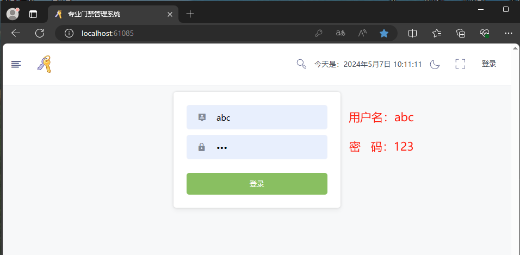520x255 pixels.
Task: Open the page search magnifier icon
Action: [x=301, y=64]
